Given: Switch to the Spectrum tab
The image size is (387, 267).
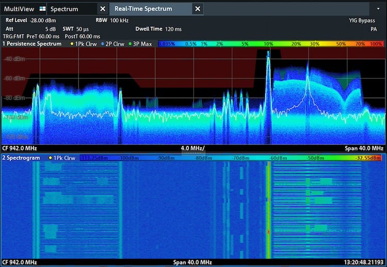Looking at the screenshot, I should [64, 9].
